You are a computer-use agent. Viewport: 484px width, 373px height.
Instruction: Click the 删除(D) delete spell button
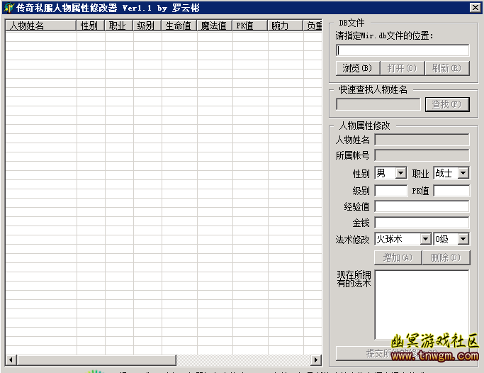point(446,257)
